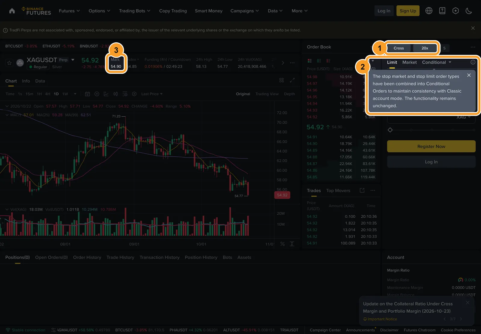
Task: Click the Sign Up button in the header
Action: [408, 11]
